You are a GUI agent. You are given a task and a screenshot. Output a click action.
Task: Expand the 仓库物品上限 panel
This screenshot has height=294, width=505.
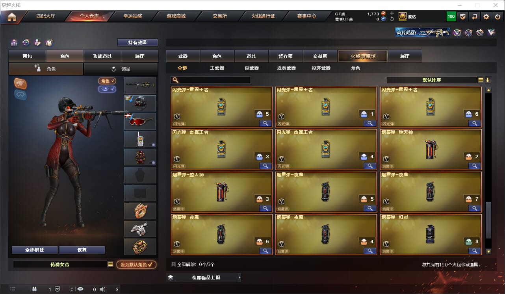click(x=203, y=277)
